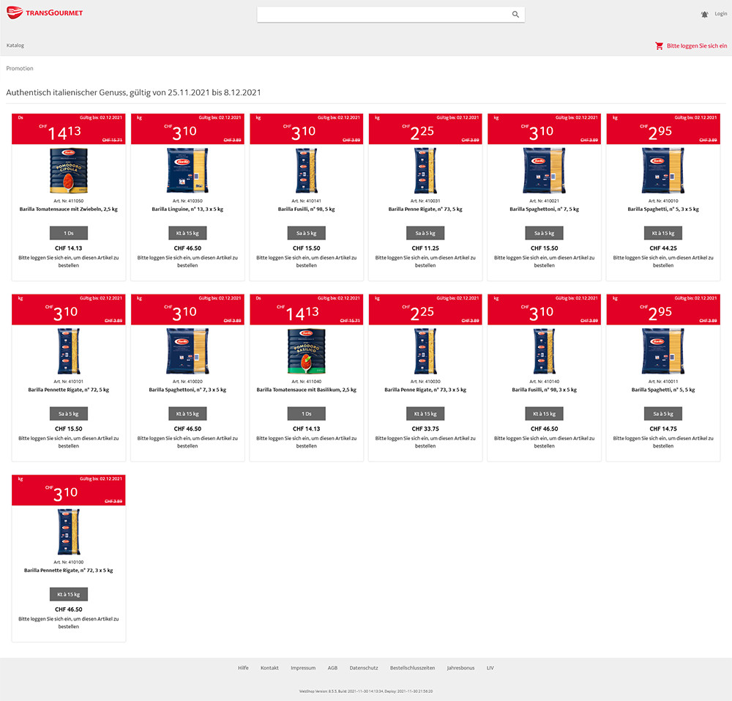Open LIV footer link
This screenshot has width=732, height=701.
pos(490,668)
